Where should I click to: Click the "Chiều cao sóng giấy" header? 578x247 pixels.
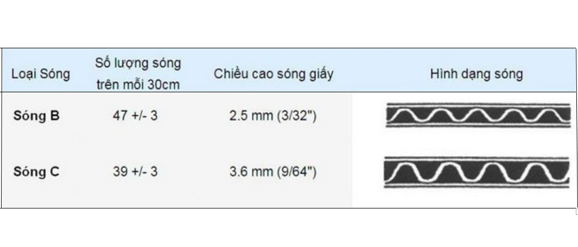[x=273, y=74]
